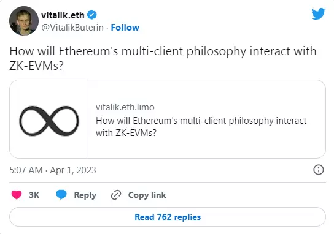Click the infinity symbol card thumbnail
This screenshot has height=234, width=334.
49,119
